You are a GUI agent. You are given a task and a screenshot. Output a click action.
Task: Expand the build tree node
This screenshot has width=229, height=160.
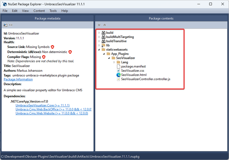tap(99, 33)
